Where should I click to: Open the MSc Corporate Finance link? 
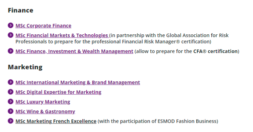click(x=43, y=25)
